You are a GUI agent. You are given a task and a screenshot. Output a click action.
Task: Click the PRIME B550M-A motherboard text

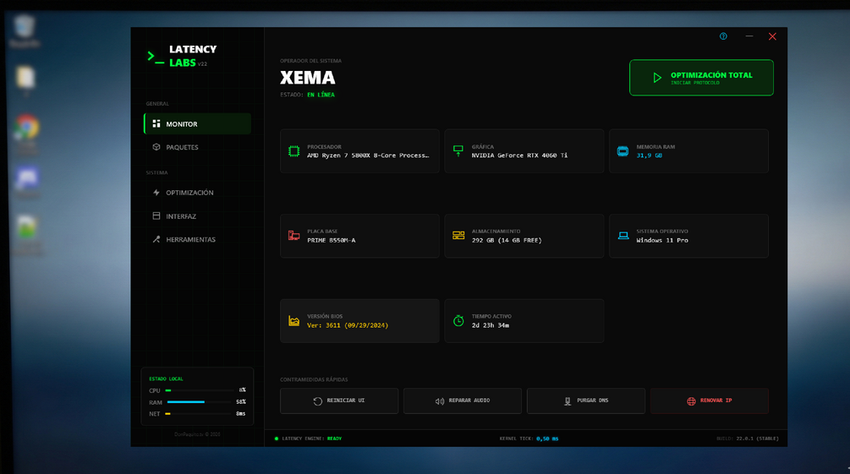pos(332,241)
